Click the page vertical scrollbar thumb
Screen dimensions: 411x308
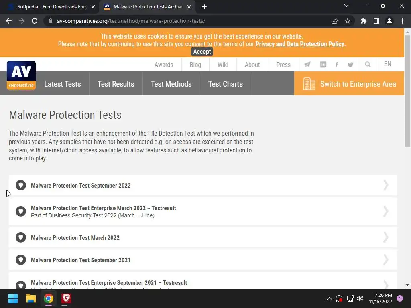tap(407, 90)
